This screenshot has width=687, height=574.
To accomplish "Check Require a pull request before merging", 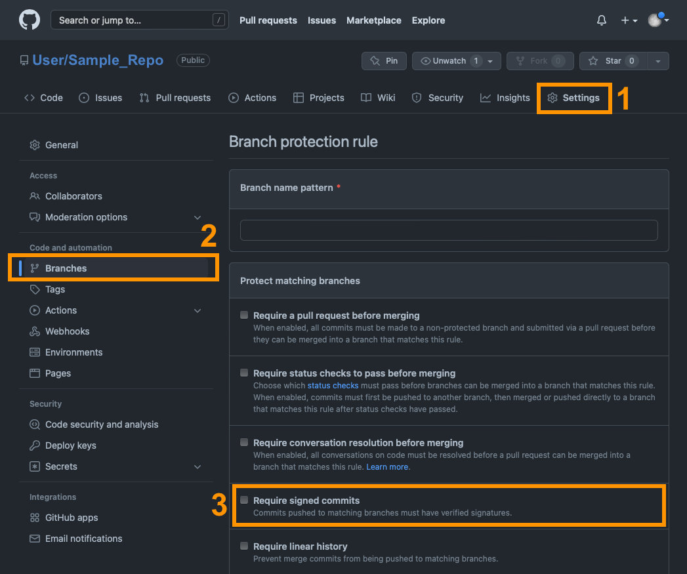I will coord(244,315).
